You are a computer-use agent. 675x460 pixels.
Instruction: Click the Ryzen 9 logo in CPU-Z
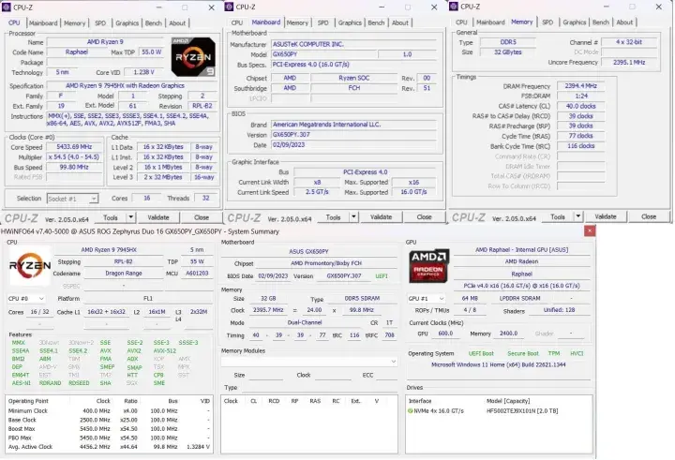[x=193, y=57]
